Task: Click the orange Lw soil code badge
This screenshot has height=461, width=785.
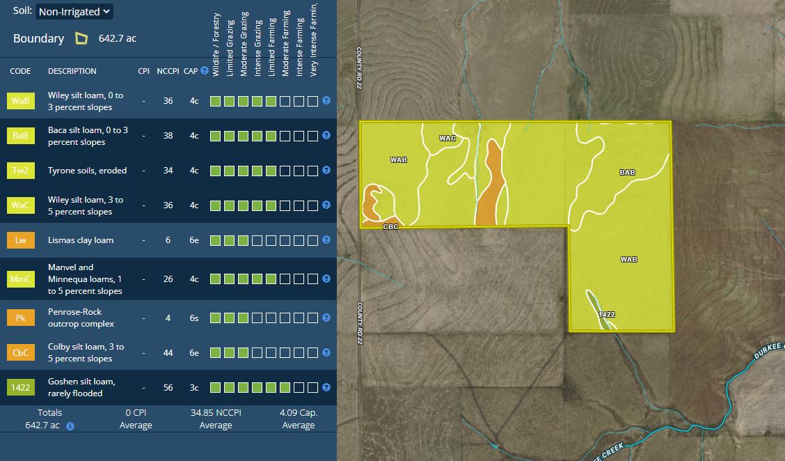Action: tap(20, 240)
